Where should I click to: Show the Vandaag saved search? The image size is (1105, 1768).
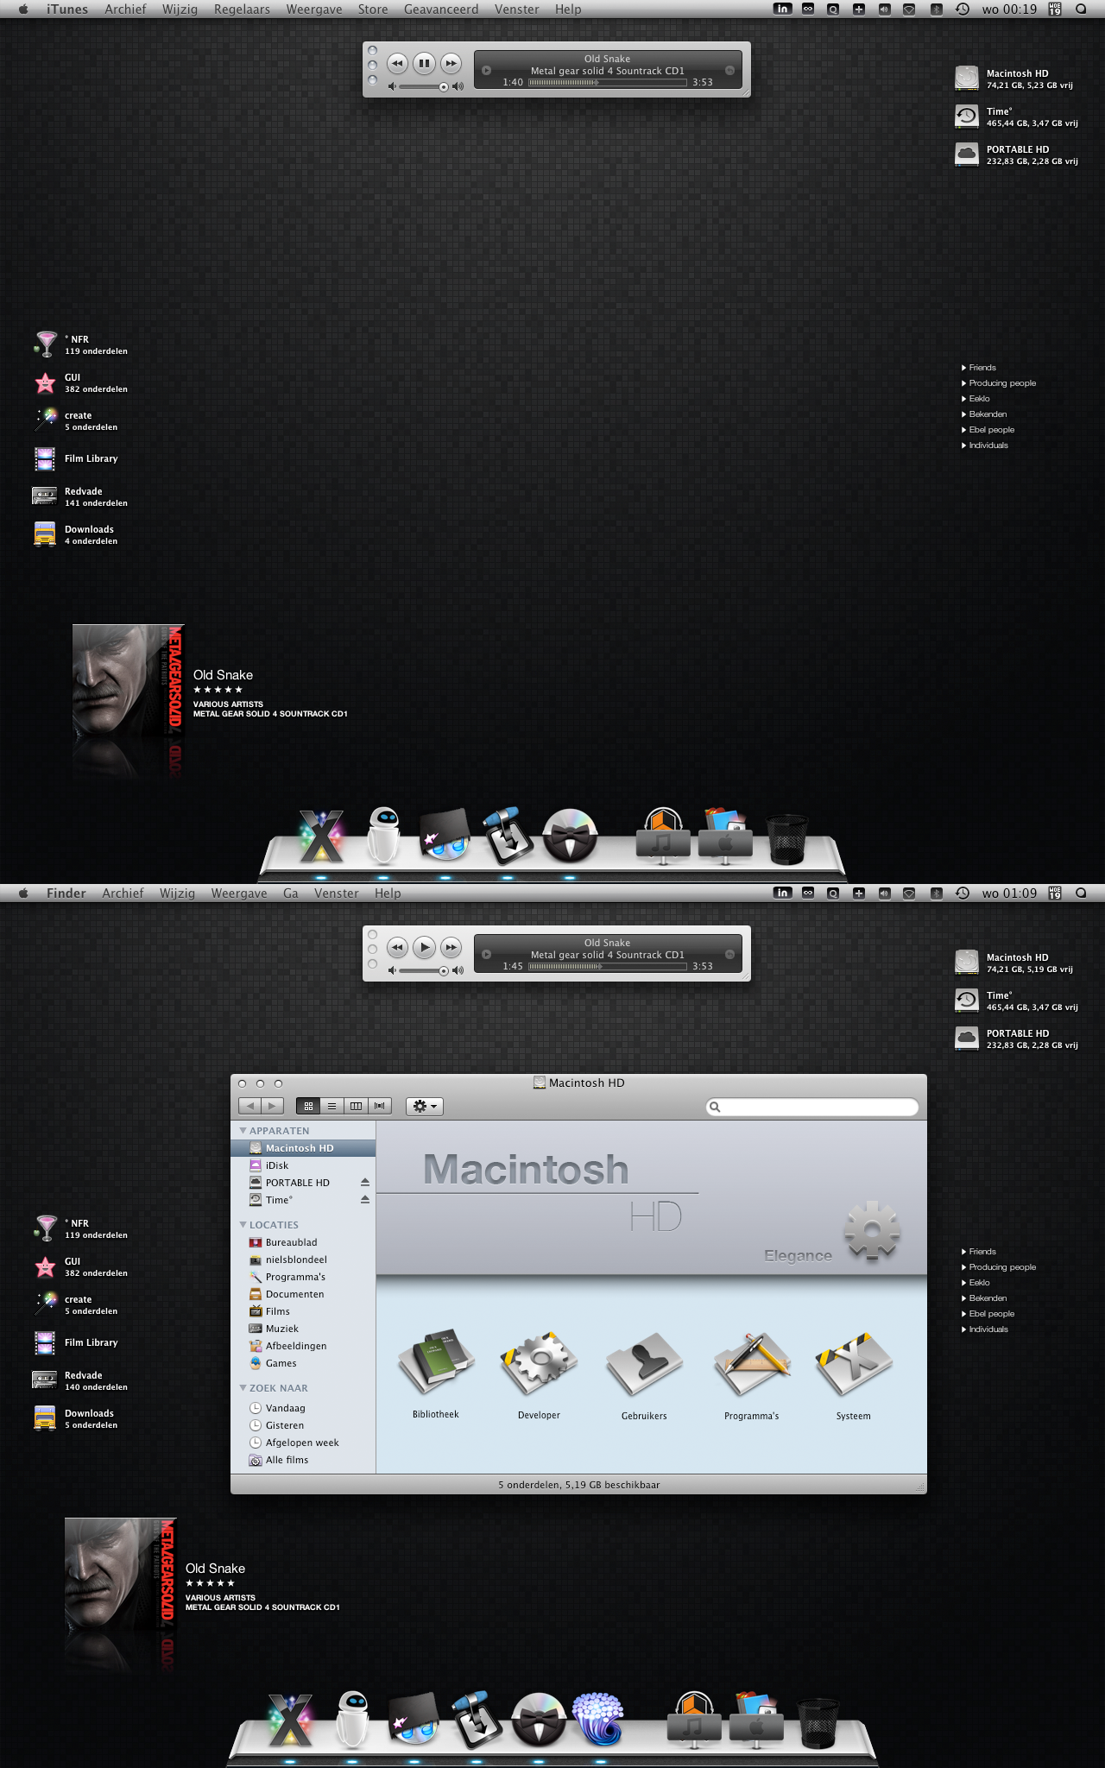303,1408
